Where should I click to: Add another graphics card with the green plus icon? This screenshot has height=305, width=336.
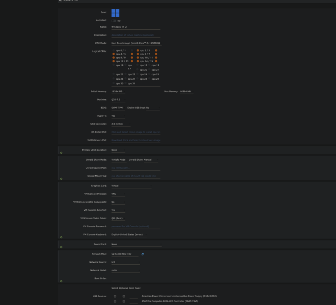(61, 237)
